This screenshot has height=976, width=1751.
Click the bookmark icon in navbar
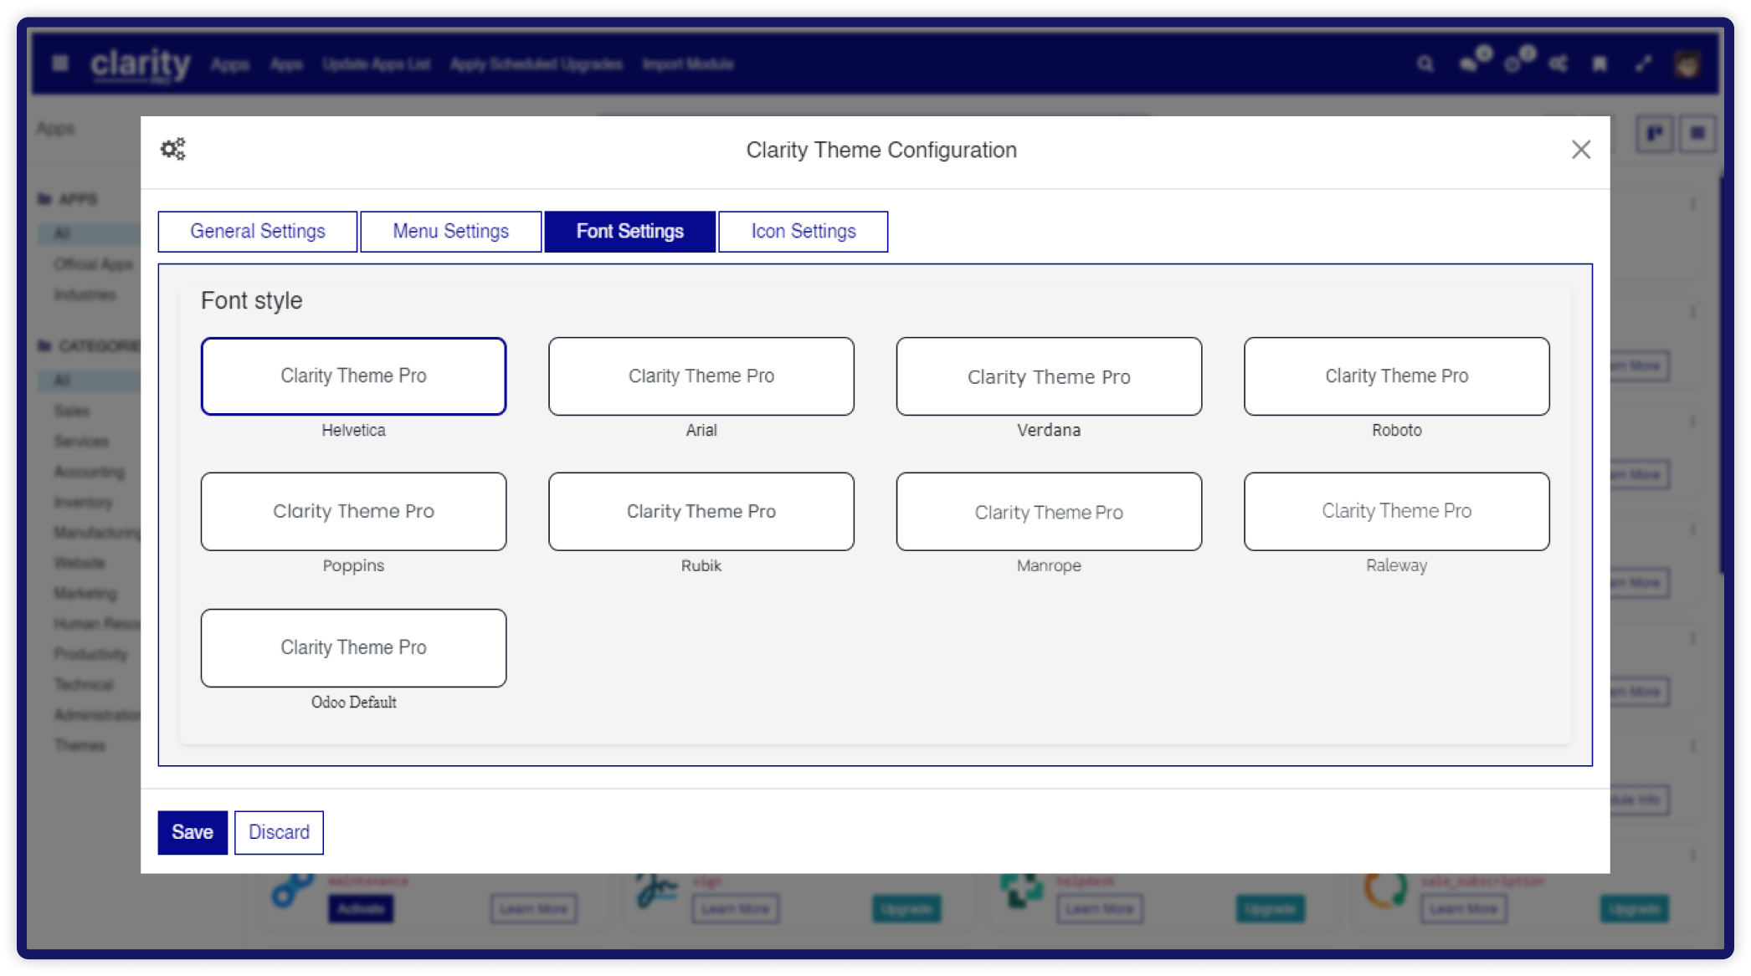pyautogui.click(x=1600, y=64)
